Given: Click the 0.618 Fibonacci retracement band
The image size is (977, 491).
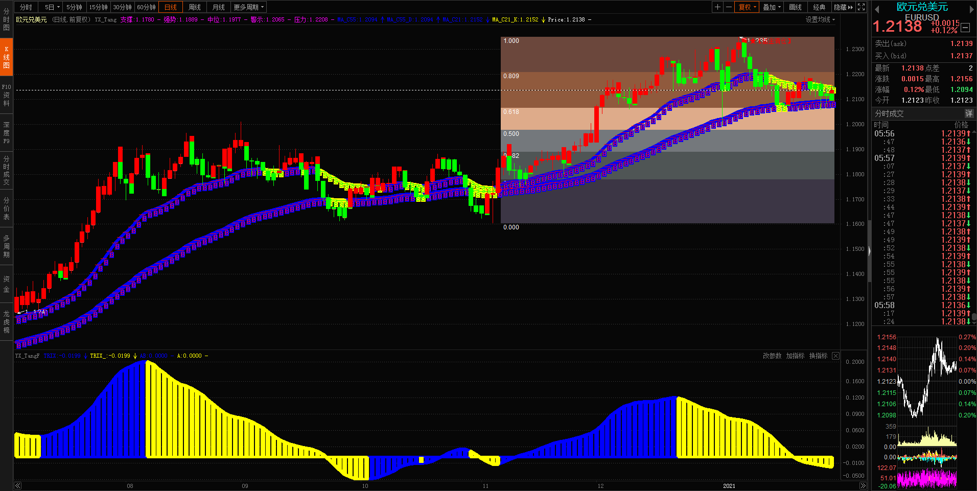Looking at the screenshot, I should [664, 119].
